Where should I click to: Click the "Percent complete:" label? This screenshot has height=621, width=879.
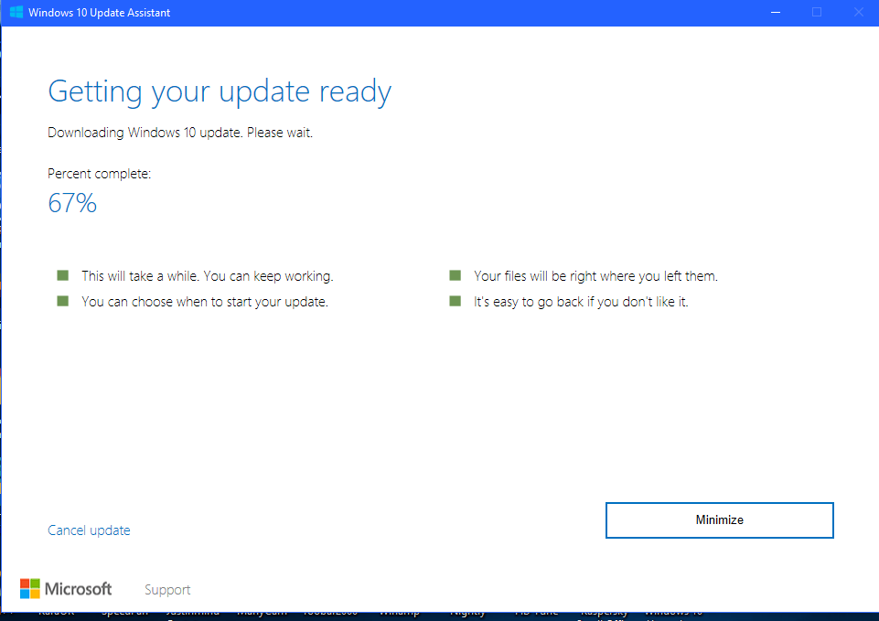tap(99, 174)
